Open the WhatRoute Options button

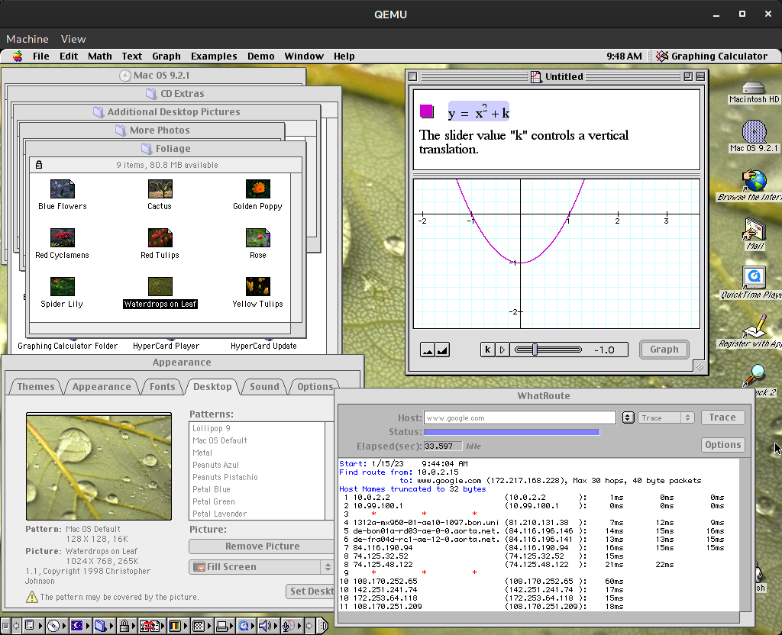pyautogui.click(x=722, y=445)
